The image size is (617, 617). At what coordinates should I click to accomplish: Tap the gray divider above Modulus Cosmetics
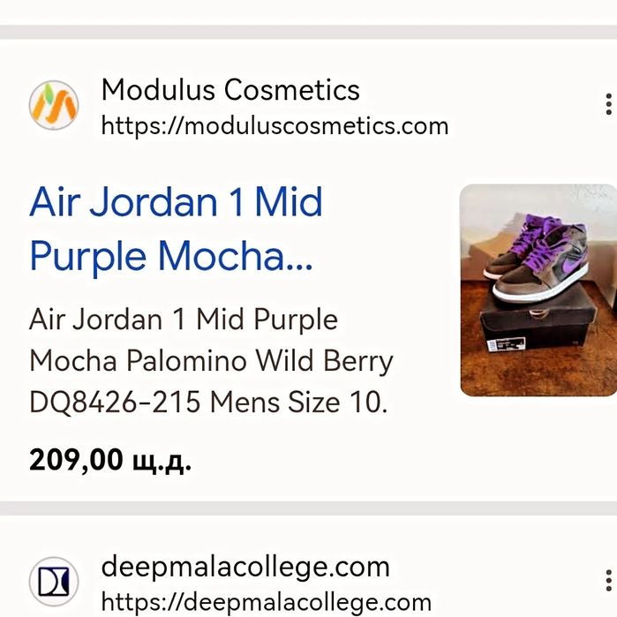(308, 32)
